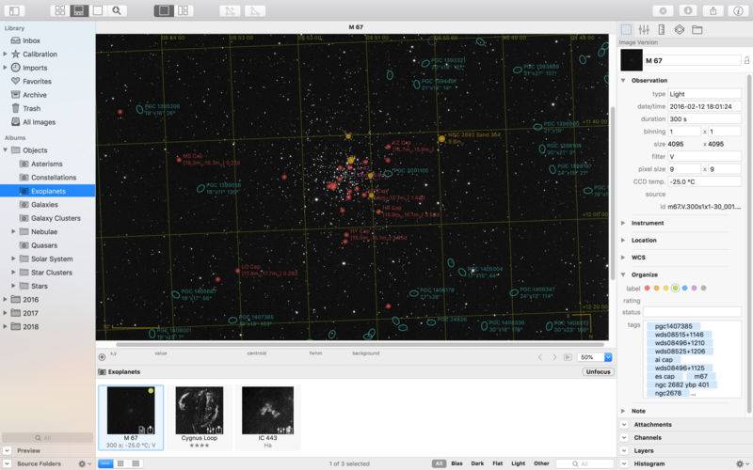753x470 pixels.
Task: Apply the red color label
Action: pyautogui.click(x=647, y=289)
